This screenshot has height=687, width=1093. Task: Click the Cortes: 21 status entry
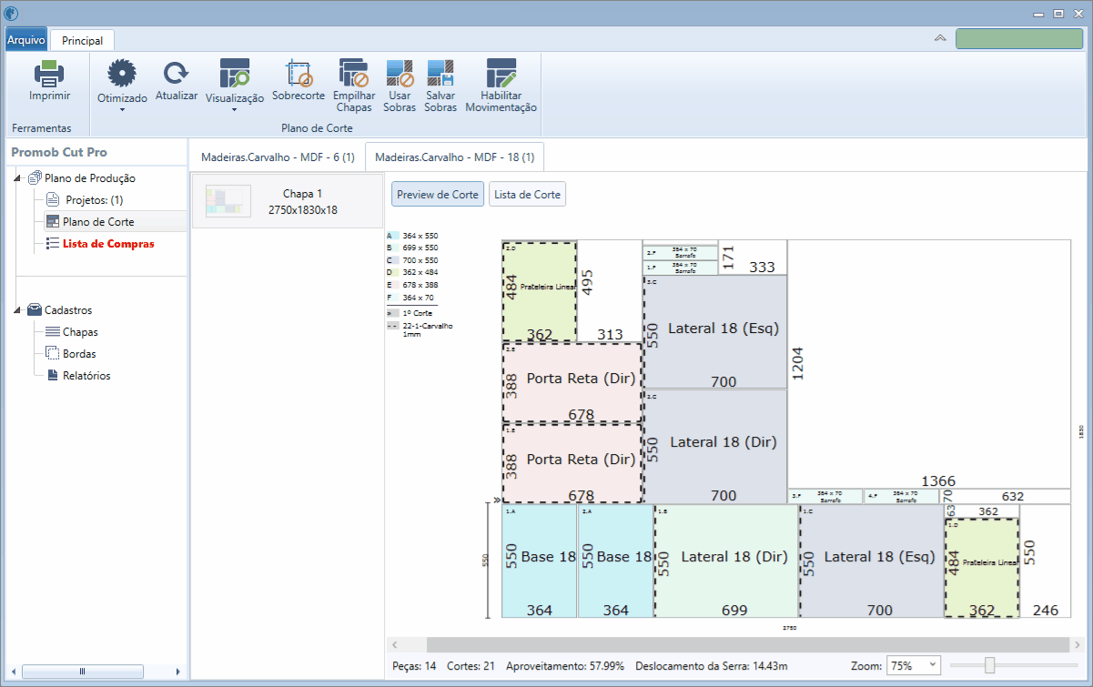click(471, 666)
